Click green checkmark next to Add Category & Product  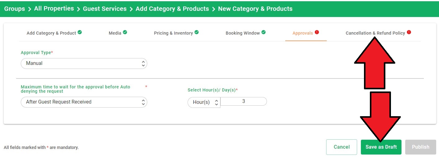pos(80,32)
